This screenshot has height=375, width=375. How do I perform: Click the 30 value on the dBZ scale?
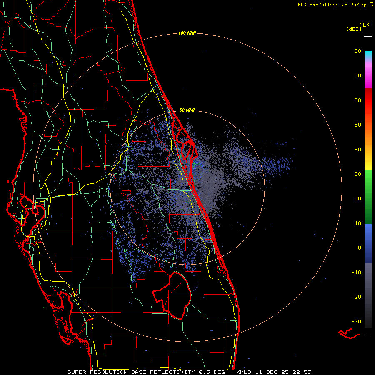tap(358, 174)
